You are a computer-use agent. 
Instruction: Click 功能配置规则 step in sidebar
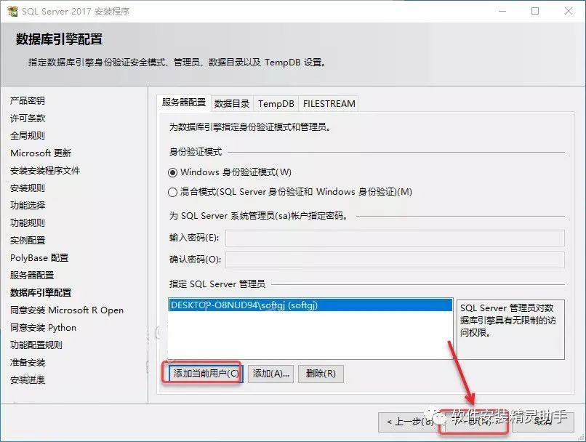point(36,345)
